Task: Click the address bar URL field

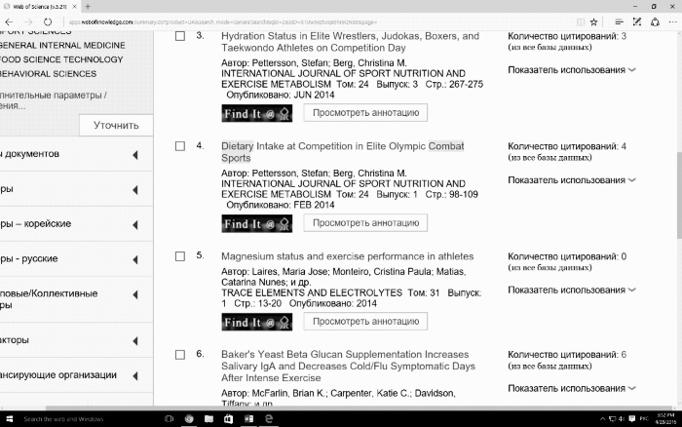Action: [320, 21]
